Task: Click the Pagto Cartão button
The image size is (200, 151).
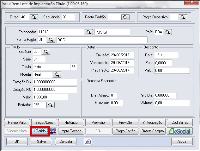Action: pos(125,131)
